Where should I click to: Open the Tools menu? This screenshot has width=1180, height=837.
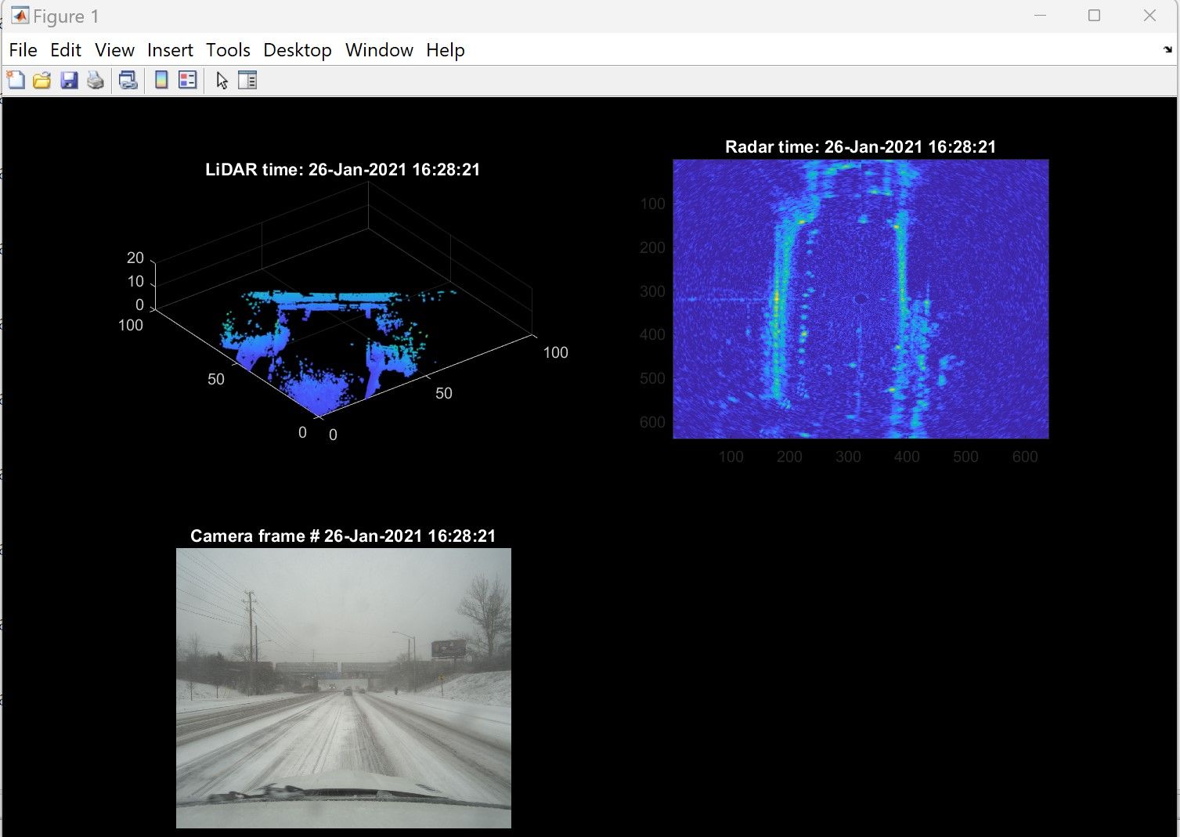click(x=227, y=49)
